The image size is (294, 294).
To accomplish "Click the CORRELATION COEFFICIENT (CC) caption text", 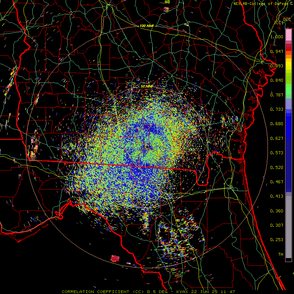I will click(x=103, y=292).
